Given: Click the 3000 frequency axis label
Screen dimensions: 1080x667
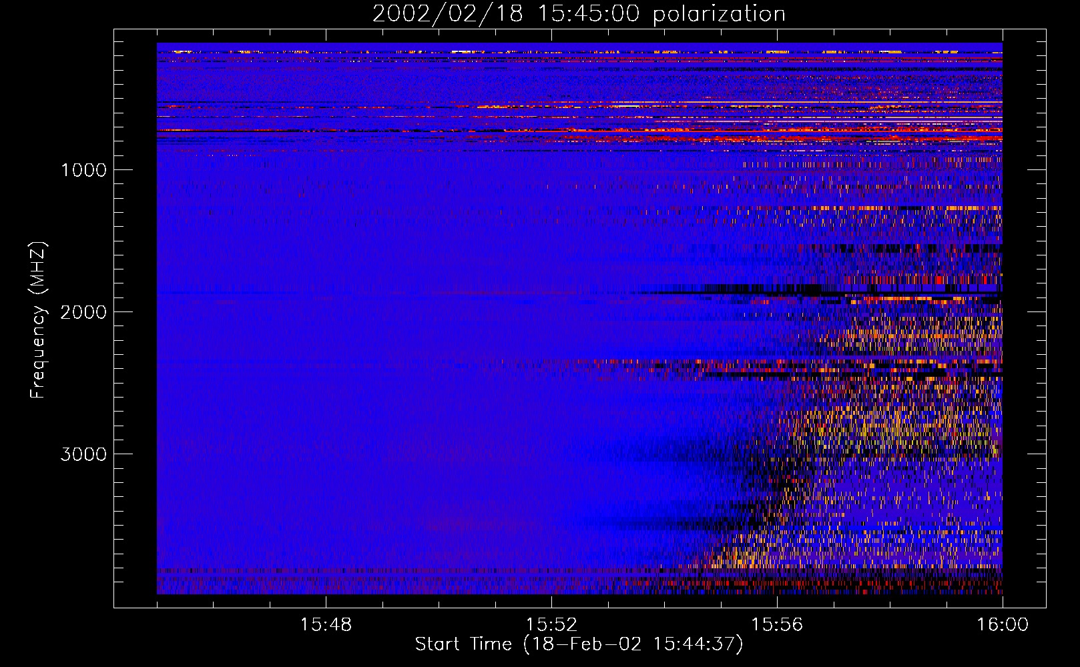Looking at the screenshot, I should pos(83,454).
